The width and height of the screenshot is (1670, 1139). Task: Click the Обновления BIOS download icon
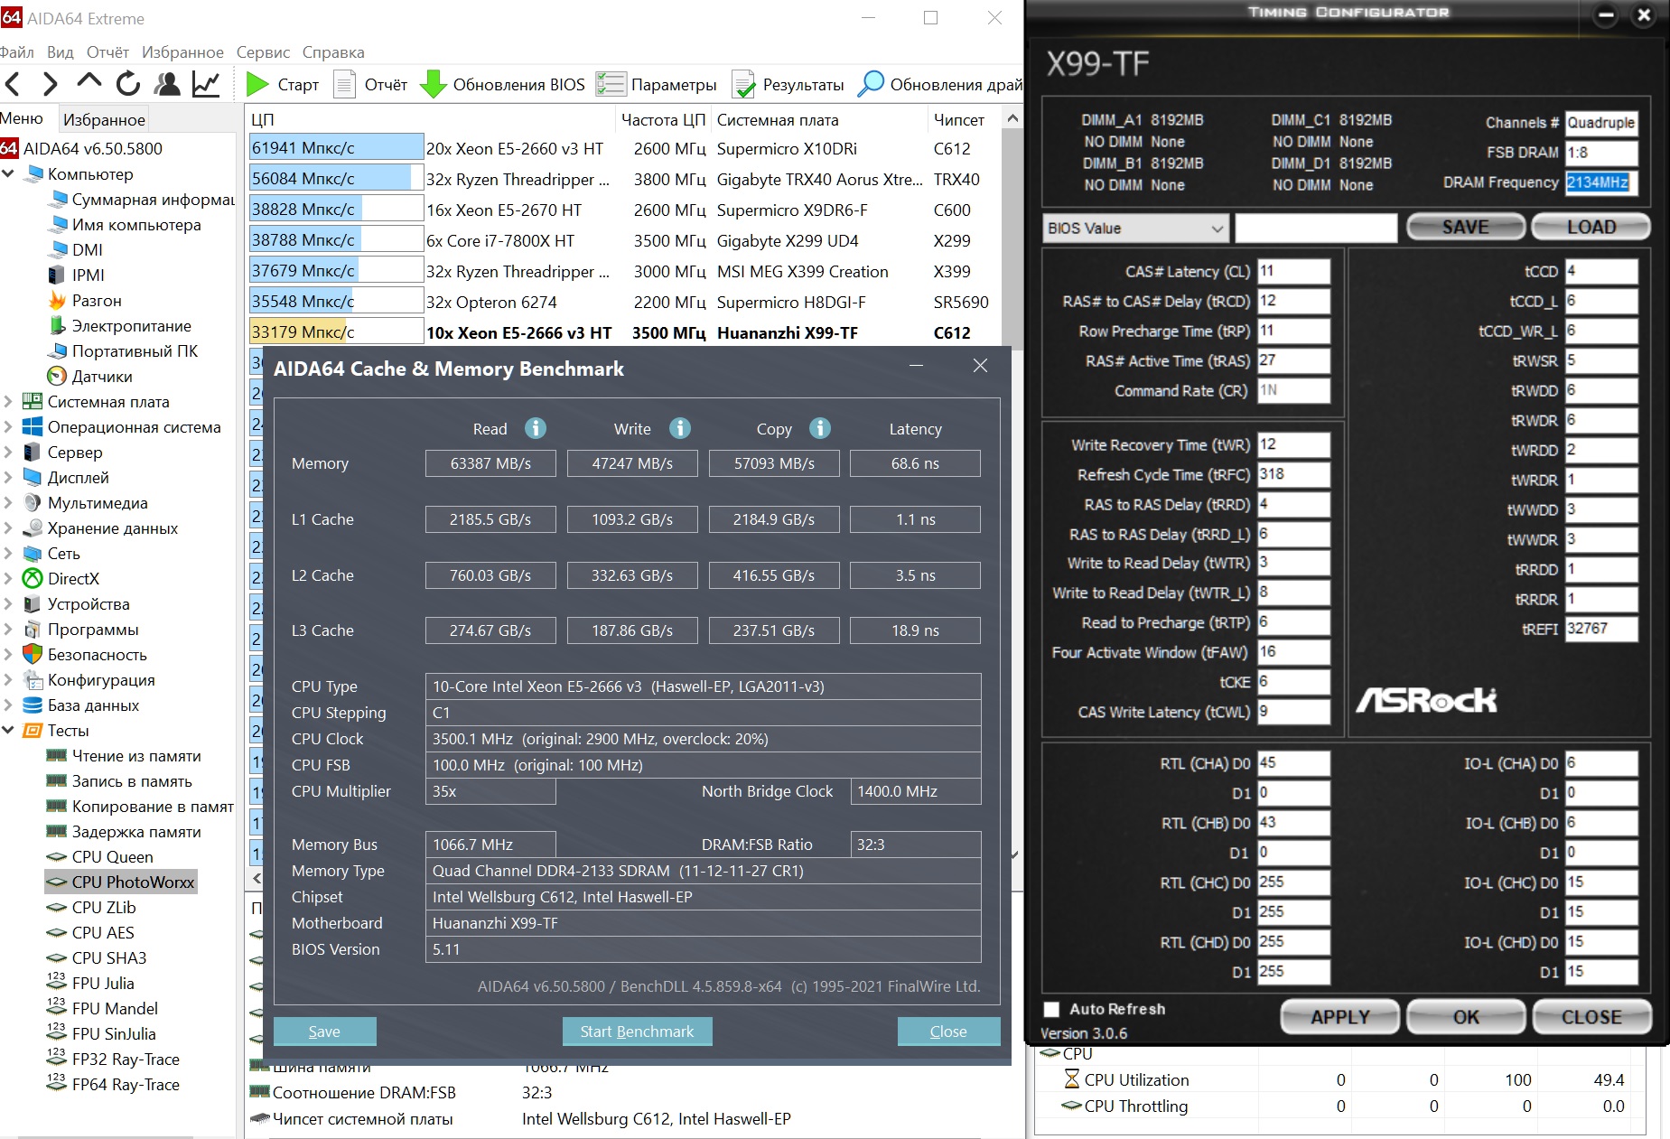point(434,84)
